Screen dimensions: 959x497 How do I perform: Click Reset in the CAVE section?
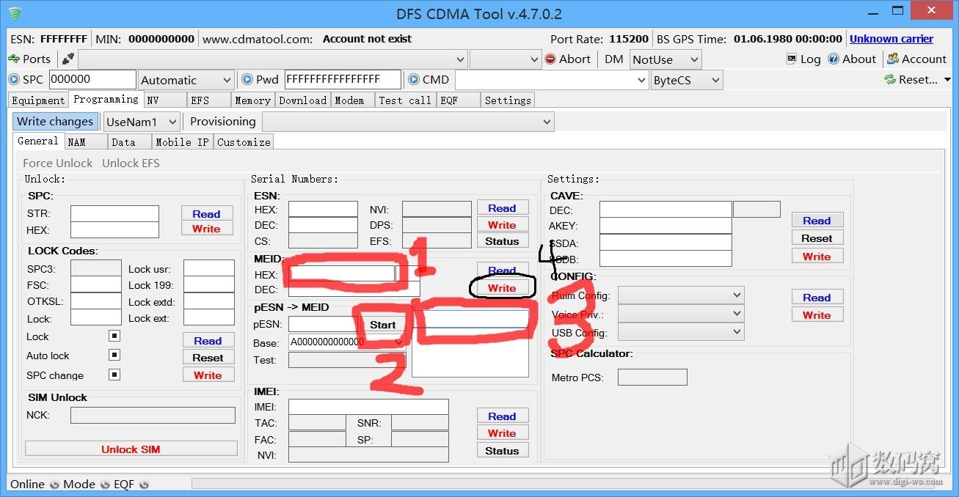coord(817,238)
